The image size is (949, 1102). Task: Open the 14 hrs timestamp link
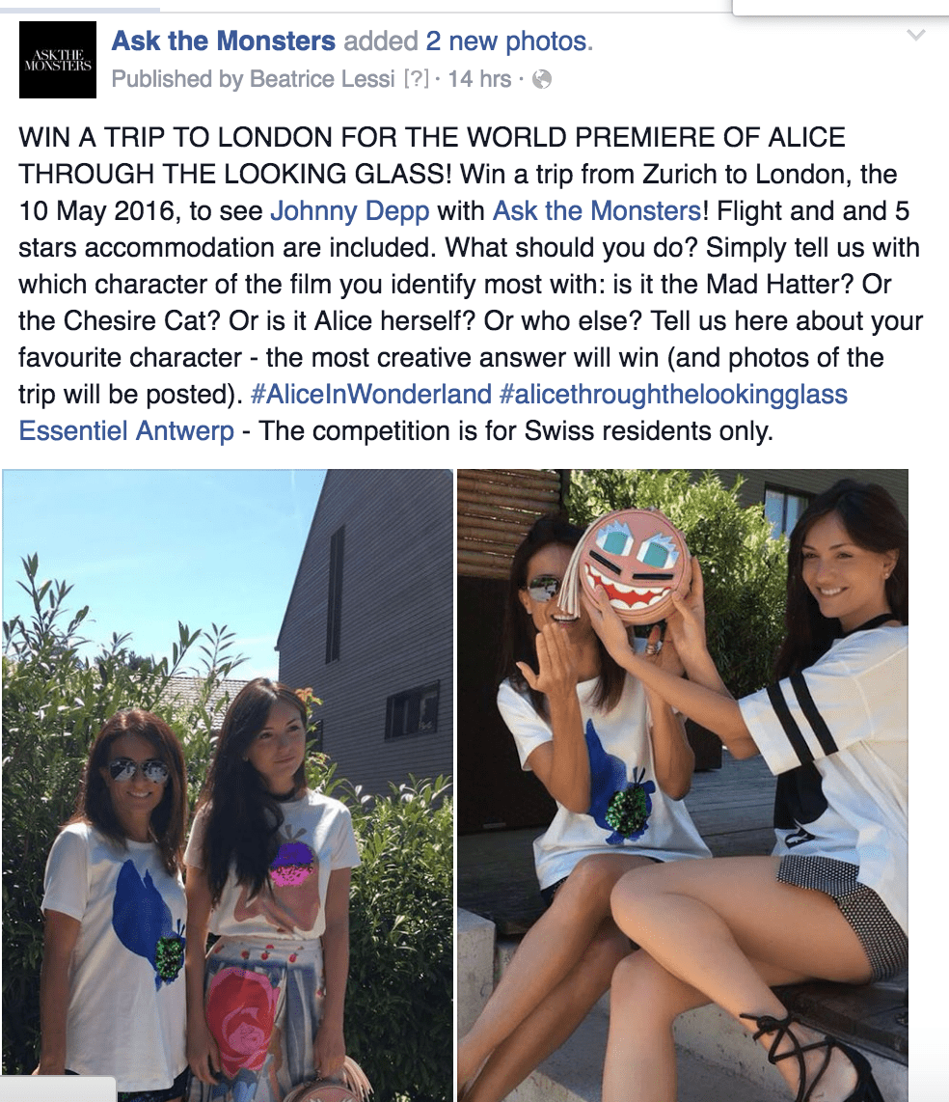pyautogui.click(x=479, y=79)
